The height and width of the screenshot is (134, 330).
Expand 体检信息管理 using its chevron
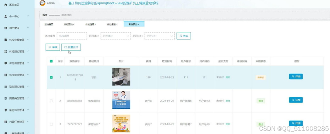[28, 63]
